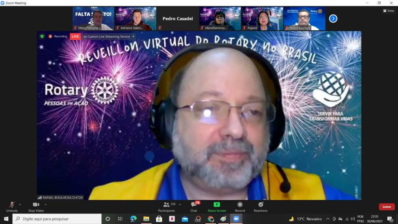Leave the meeting

point(386,206)
